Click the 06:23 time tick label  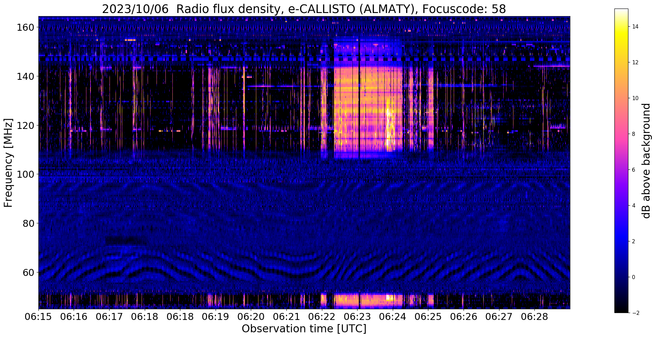(x=358, y=317)
